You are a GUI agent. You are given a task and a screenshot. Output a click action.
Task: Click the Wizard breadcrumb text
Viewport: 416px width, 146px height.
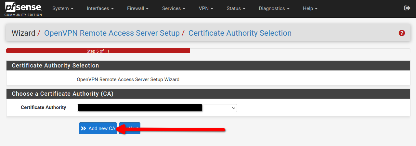coord(23,33)
